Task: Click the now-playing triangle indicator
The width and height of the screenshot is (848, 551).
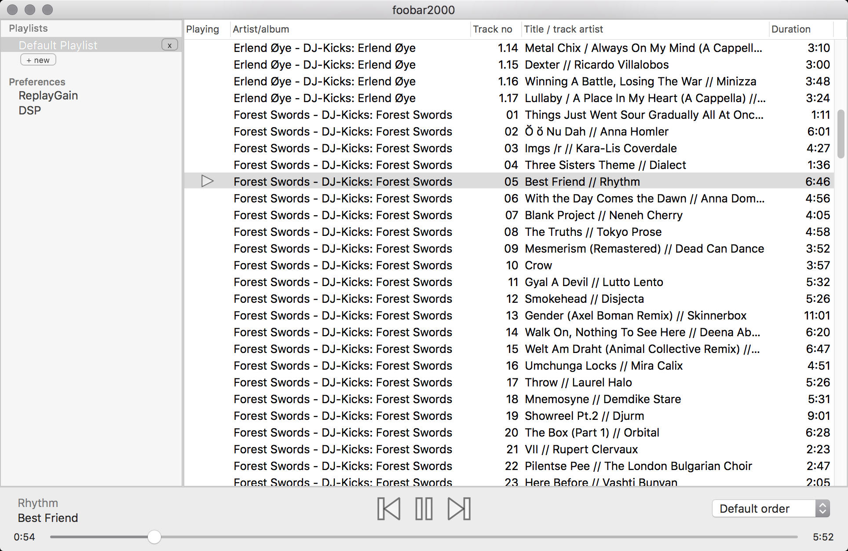Action: click(x=207, y=181)
